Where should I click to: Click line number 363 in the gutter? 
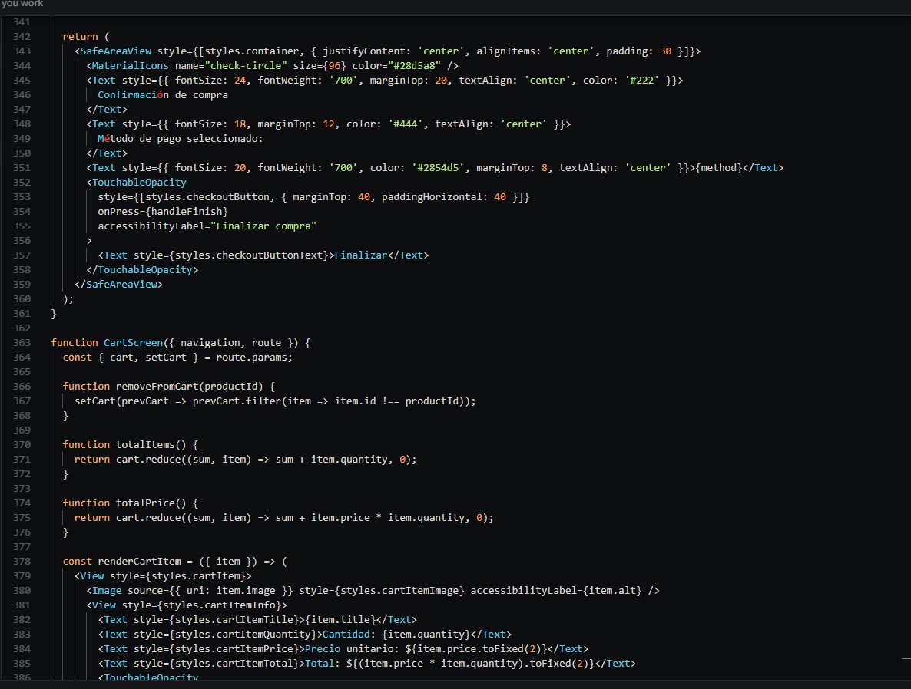tap(22, 343)
